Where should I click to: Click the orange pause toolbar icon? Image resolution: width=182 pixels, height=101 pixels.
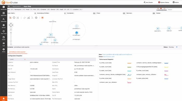(x=42, y=18)
